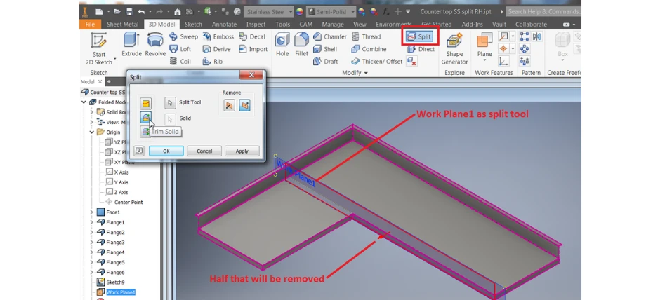Select the Mirror pattern tool

(536, 36)
